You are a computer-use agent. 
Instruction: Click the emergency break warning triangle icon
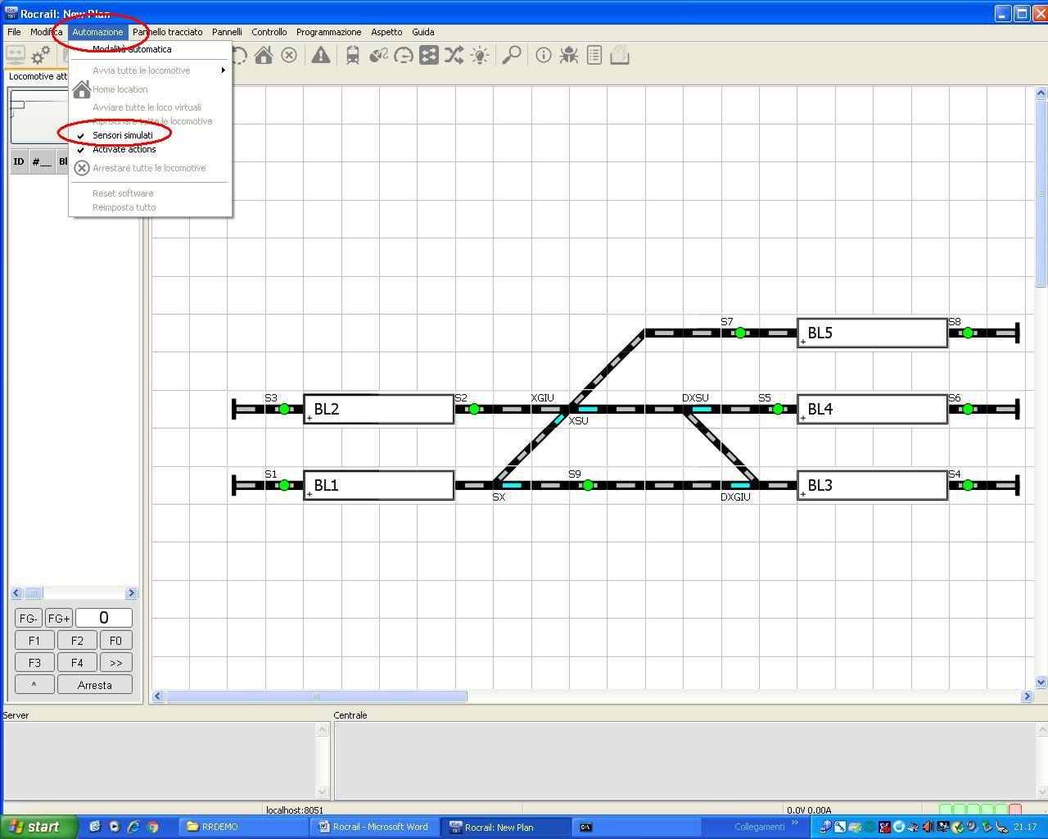(x=321, y=55)
